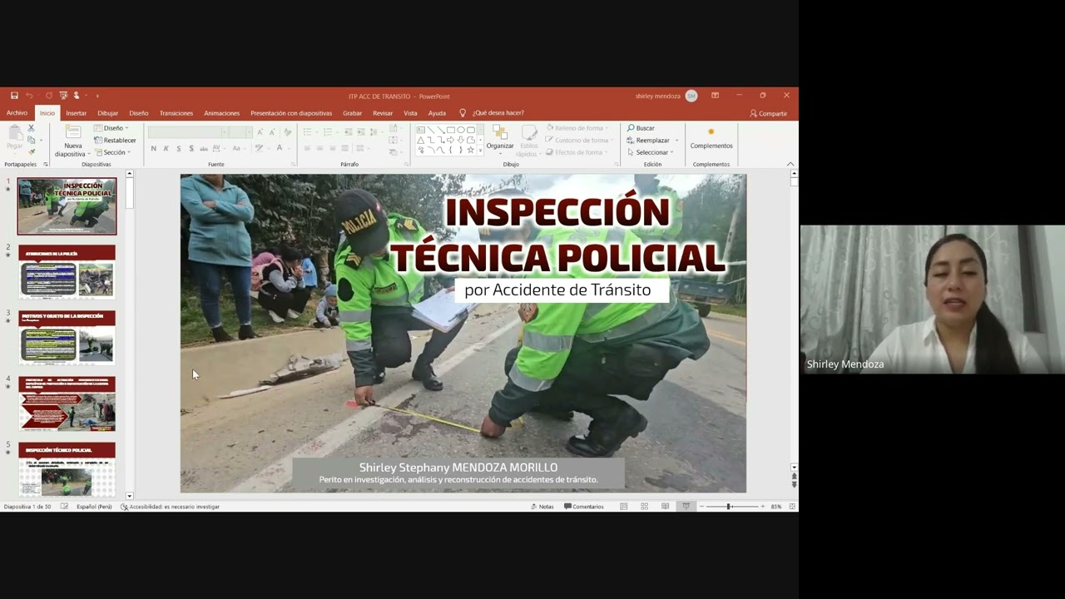Expand the shapes gallery more arrow
This screenshot has width=1065, height=599.
coord(480,151)
